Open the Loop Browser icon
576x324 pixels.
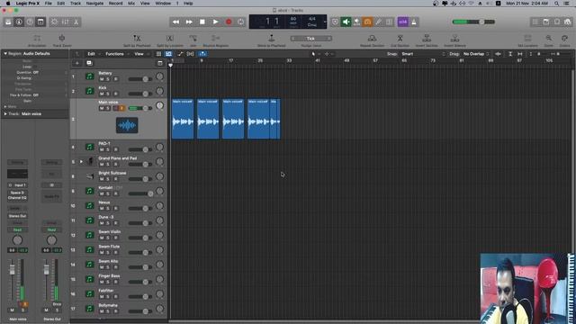pyautogui.click(x=557, y=22)
